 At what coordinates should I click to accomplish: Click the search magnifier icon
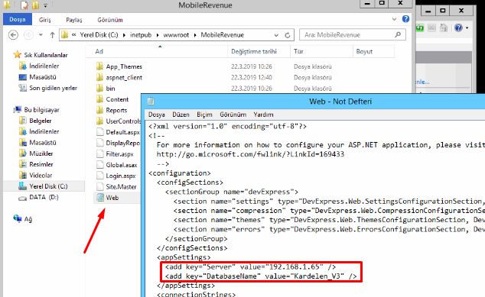click(398, 34)
